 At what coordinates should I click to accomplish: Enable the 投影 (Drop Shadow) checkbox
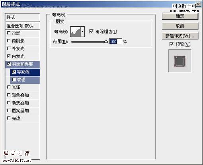(x=9, y=33)
